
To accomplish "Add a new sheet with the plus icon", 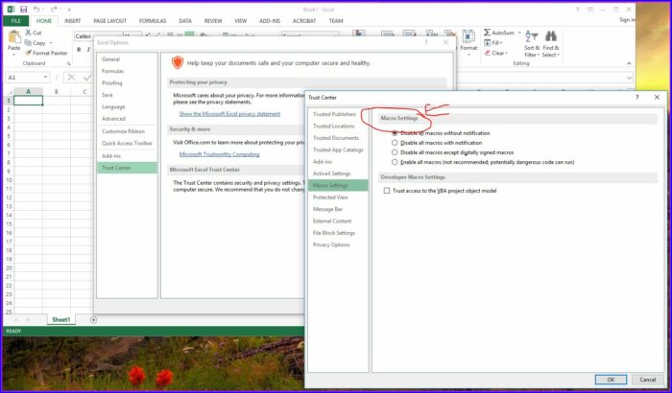I will coord(93,320).
